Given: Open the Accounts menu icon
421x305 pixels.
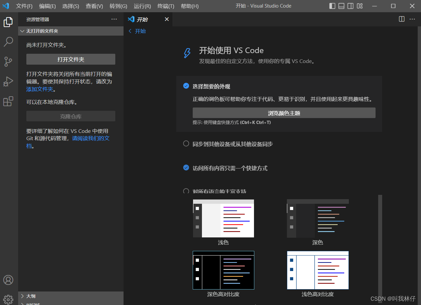Looking at the screenshot, I should pos(8,280).
